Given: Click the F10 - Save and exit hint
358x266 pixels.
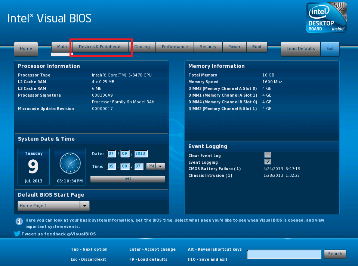Looking at the screenshot, I should coord(208,259).
